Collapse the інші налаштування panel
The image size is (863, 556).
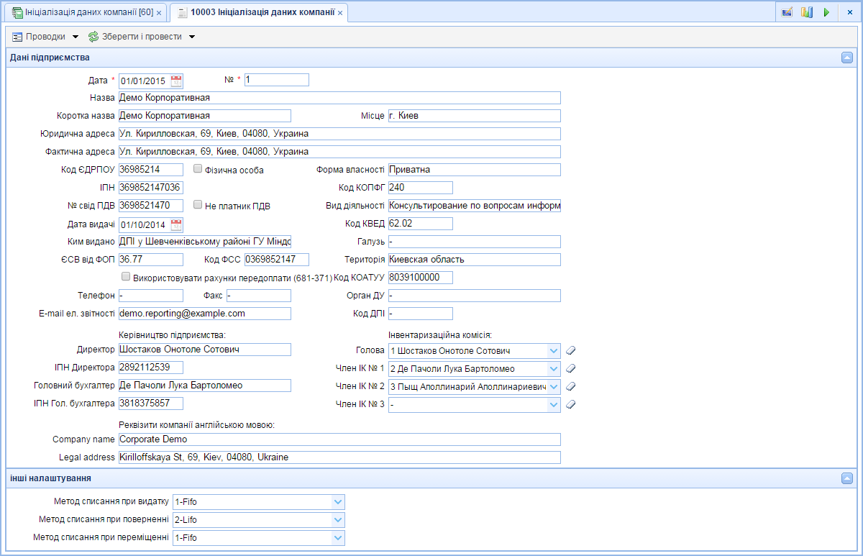tap(847, 478)
